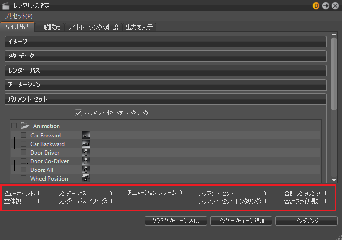Click Doors All thumbnail image

(x=86, y=170)
